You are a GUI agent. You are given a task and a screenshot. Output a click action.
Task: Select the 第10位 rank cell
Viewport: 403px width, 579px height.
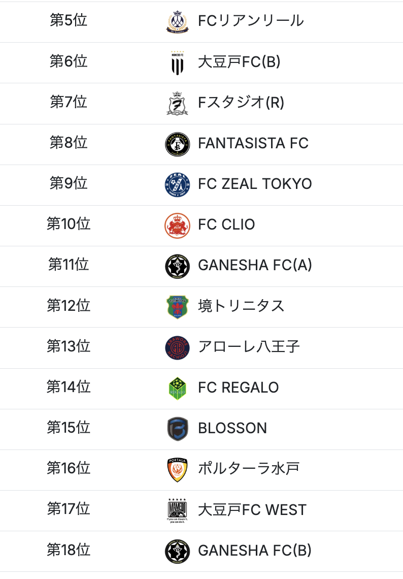[69, 224]
